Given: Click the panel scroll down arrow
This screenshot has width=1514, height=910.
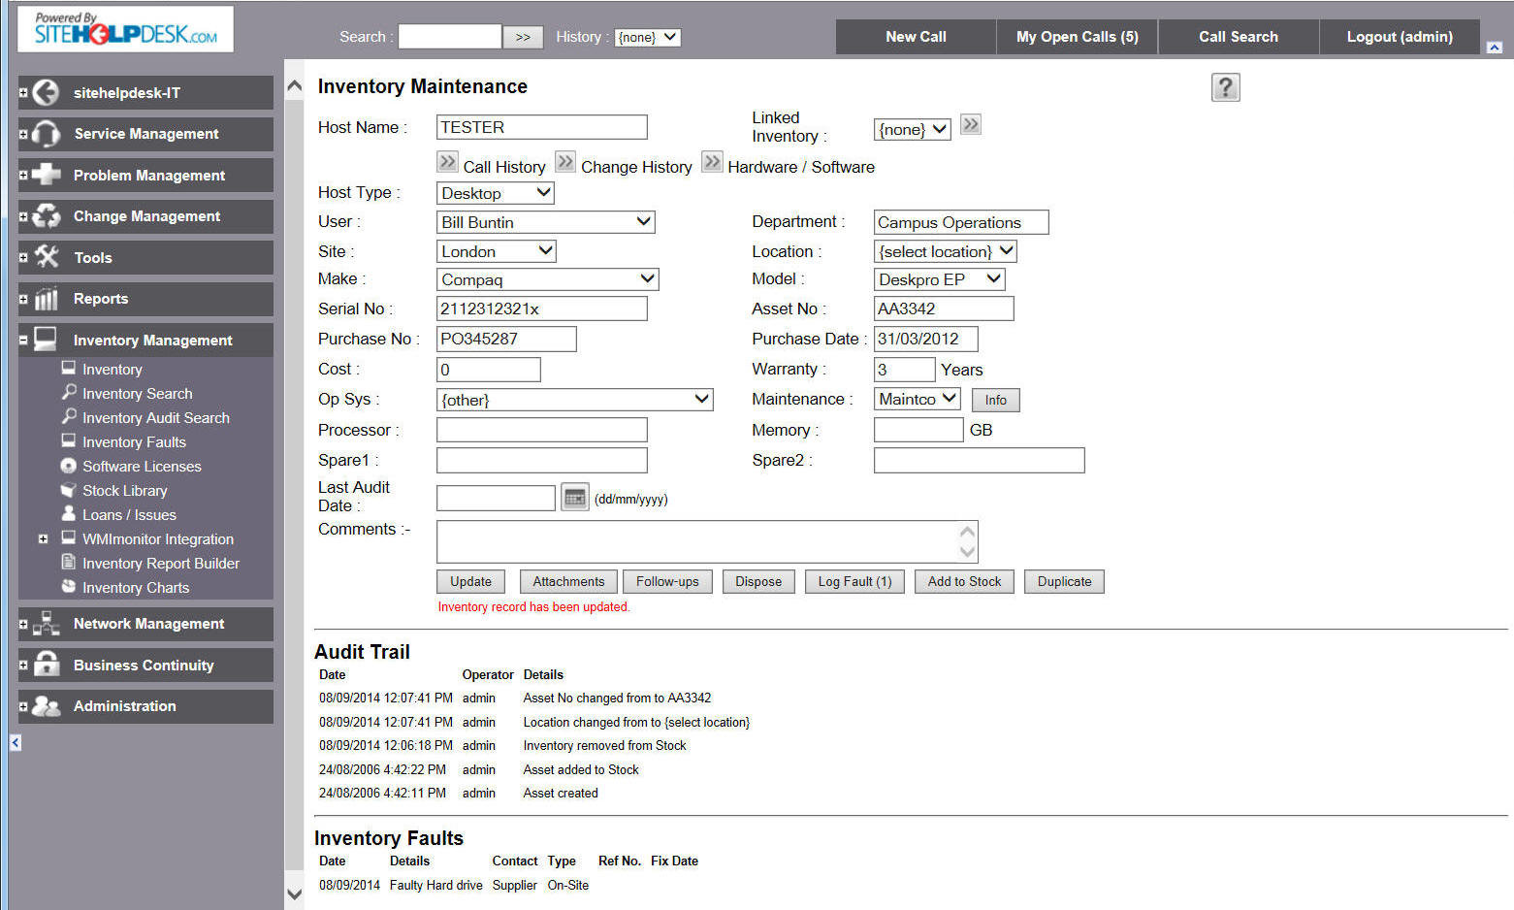Looking at the screenshot, I should coord(294,894).
